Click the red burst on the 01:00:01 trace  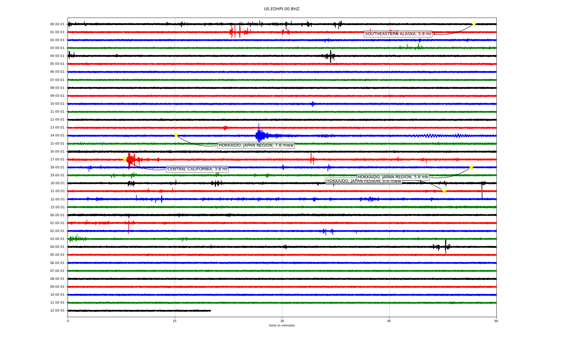(x=236, y=32)
